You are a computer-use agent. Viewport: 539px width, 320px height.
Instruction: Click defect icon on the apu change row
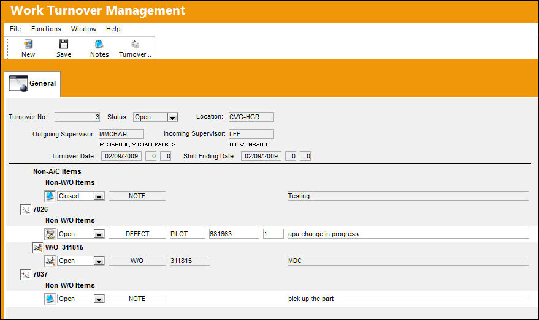tap(50, 234)
